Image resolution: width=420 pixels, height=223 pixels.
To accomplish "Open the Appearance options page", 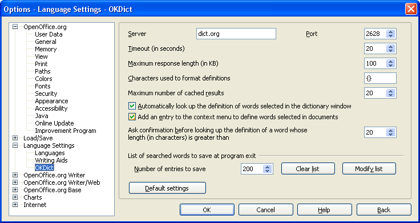I will [51, 101].
